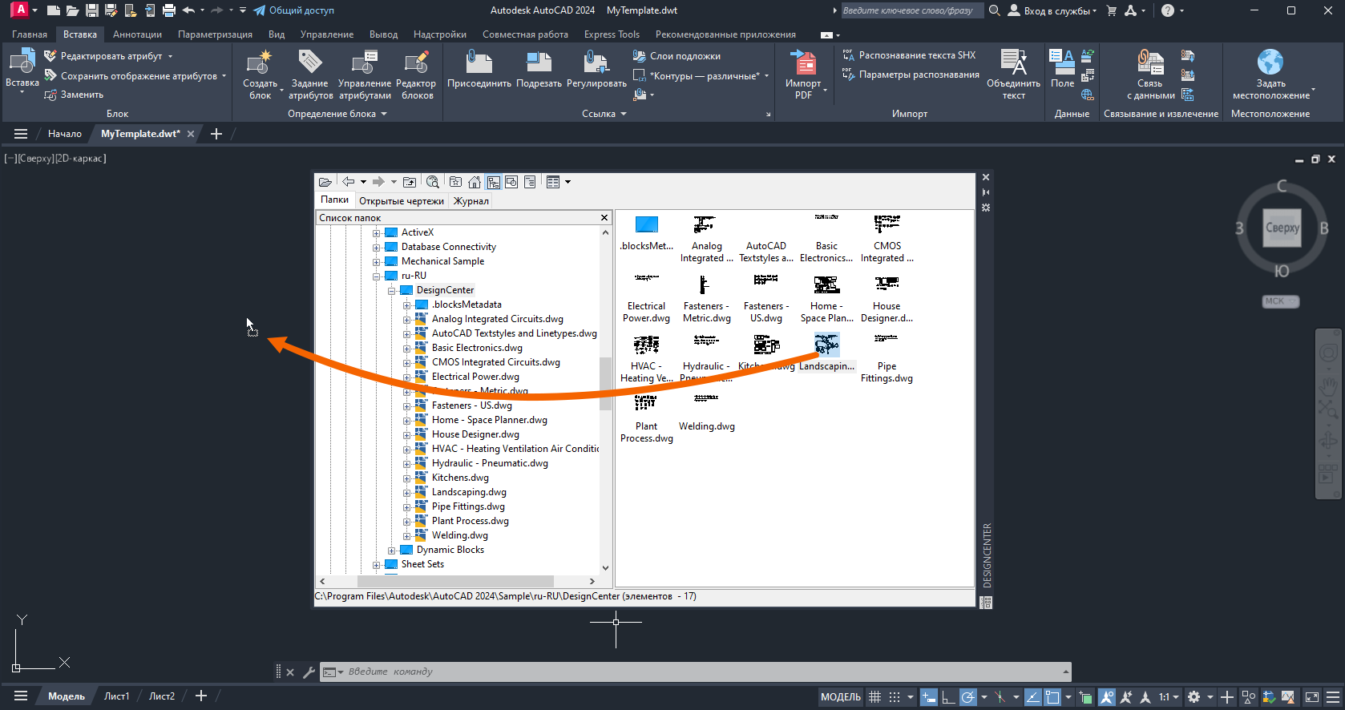1345x710 pixels.
Task: Click the New drawing icon in Quick Access toolbar
Action: pyautogui.click(x=53, y=10)
